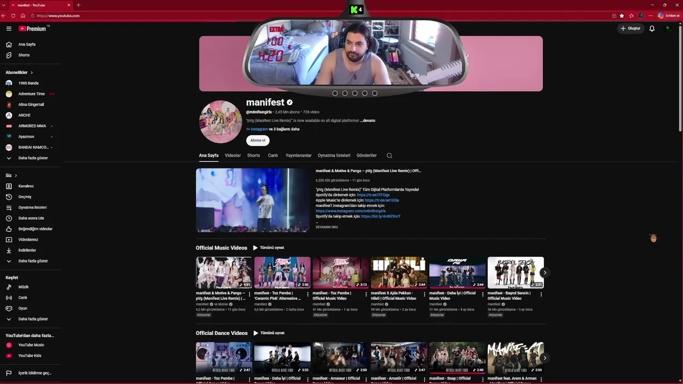Click the browser address bar URL

coord(58,15)
